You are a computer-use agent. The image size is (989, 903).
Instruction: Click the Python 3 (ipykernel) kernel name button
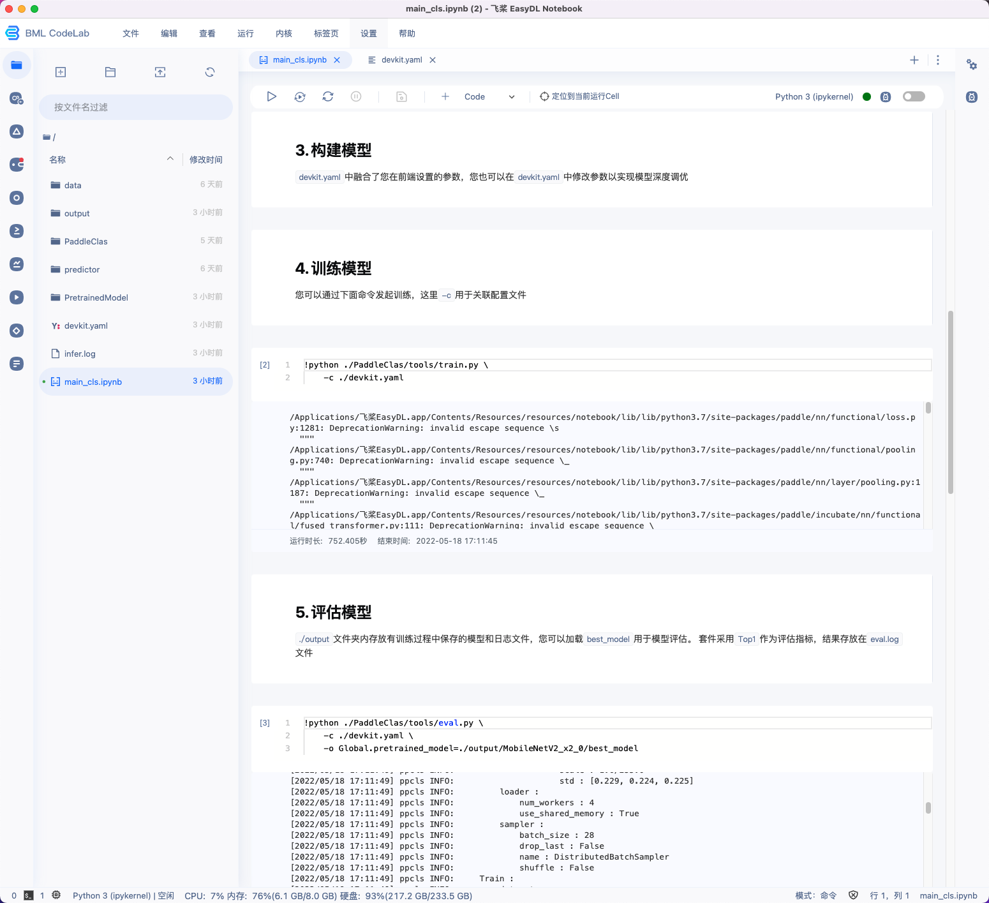coord(814,96)
